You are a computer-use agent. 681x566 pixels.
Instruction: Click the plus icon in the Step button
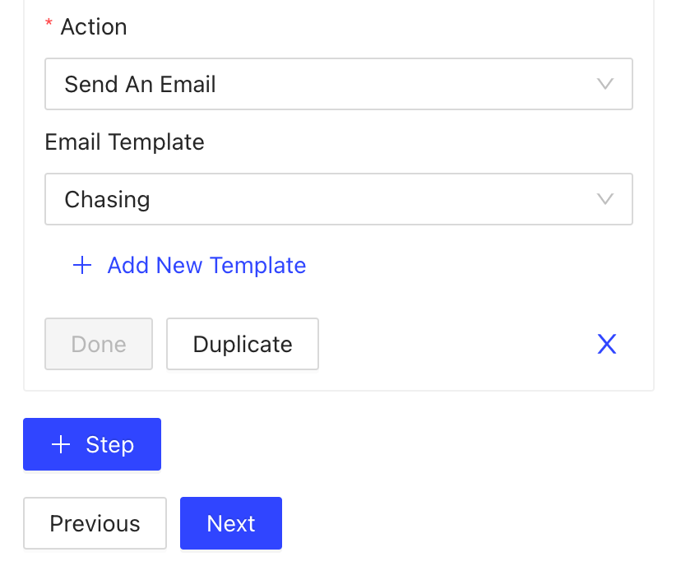coord(61,445)
